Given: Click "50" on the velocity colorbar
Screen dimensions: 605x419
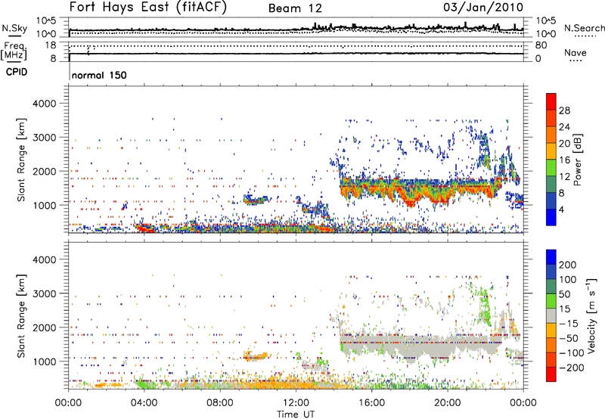Looking at the screenshot, I should (564, 294).
